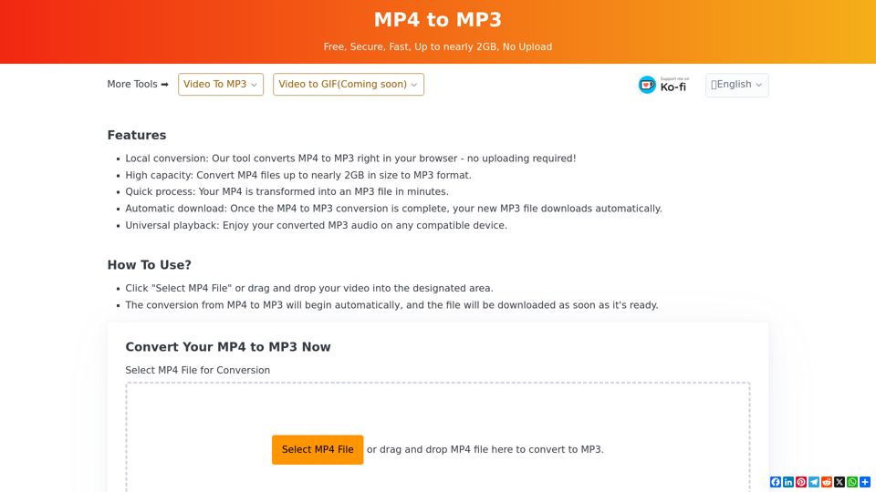Share through the WhatsApp icon

pos(852,482)
